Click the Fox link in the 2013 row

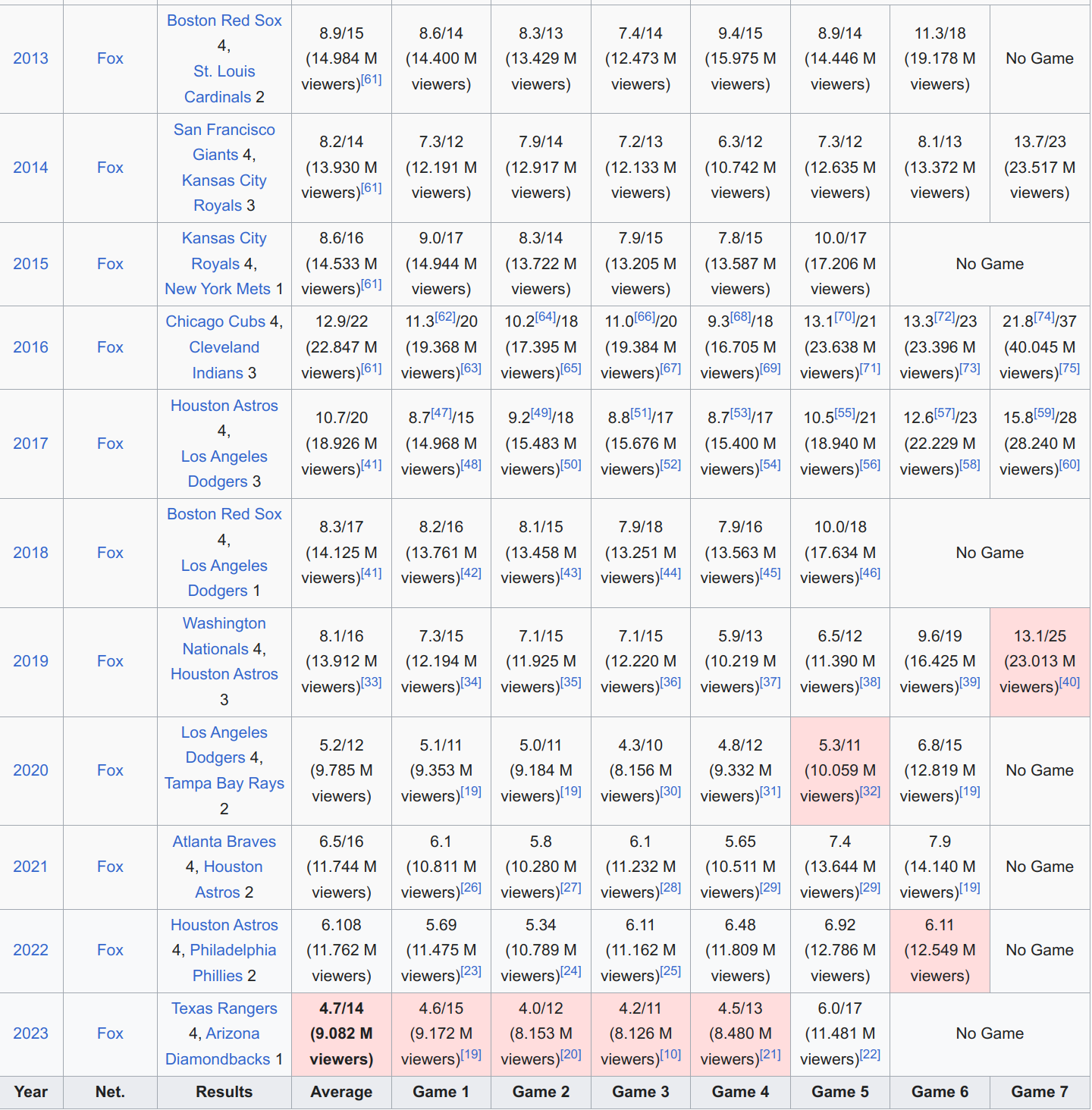pyautogui.click(x=110, y=58)
